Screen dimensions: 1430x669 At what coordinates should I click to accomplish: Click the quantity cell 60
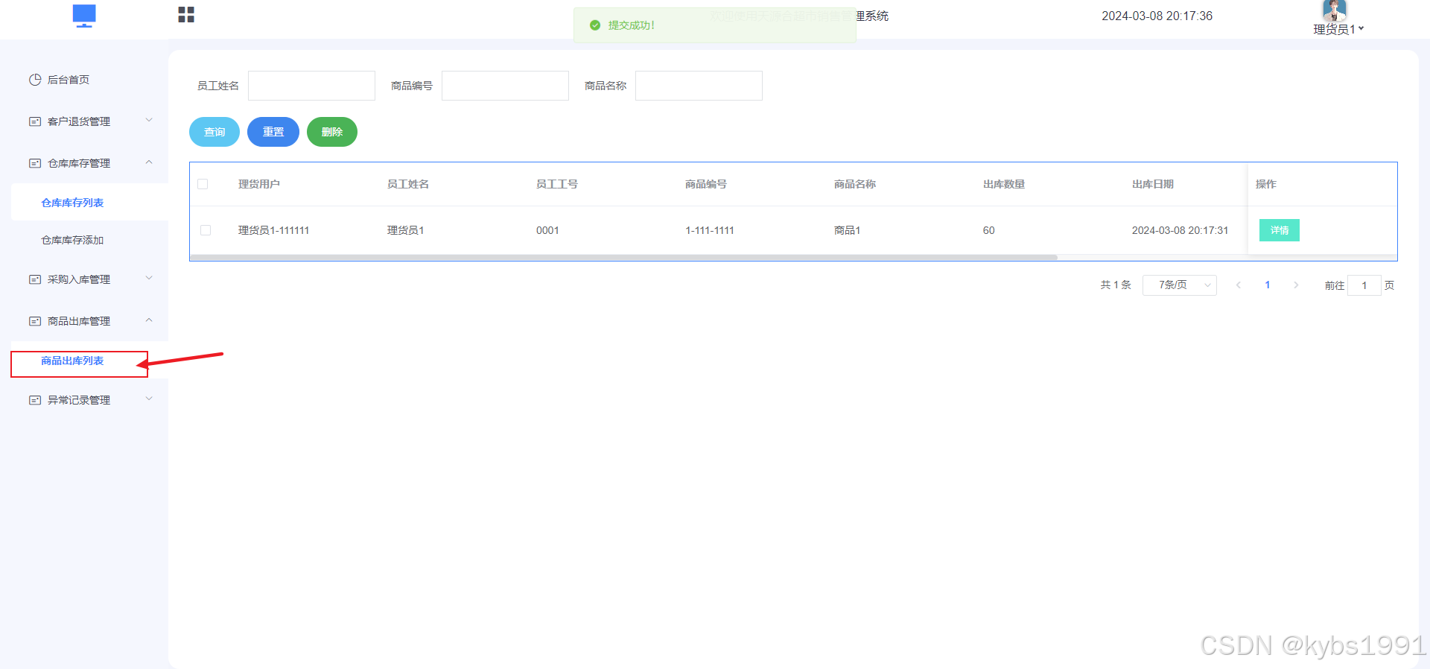989,230
